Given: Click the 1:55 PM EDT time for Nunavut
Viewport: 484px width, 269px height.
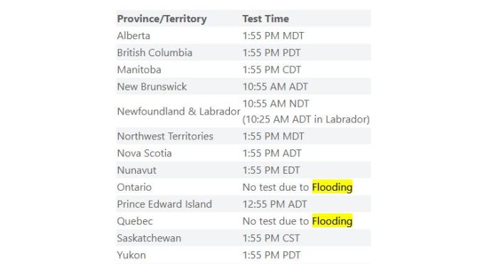Looking at the screenshot, I should pos(271,170).
